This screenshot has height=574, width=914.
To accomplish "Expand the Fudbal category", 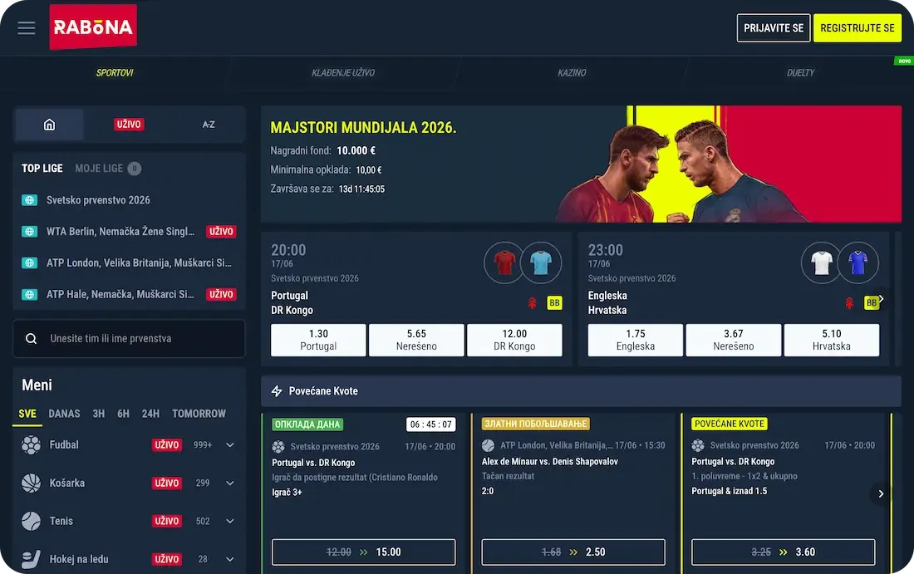I will pos(230,444).
